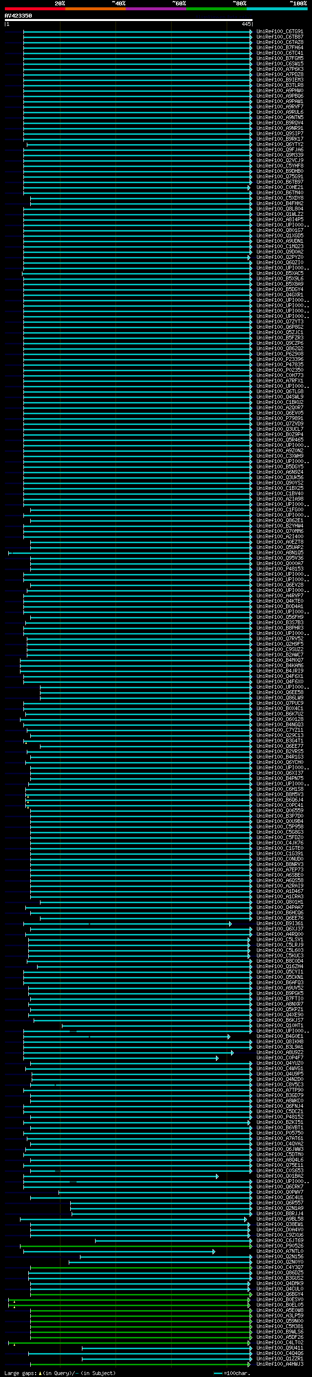The image size is (312, 1377).
Task: Open hit UniRef100_C6TB87
Action: pyautogui.click(x=279, y=37)
